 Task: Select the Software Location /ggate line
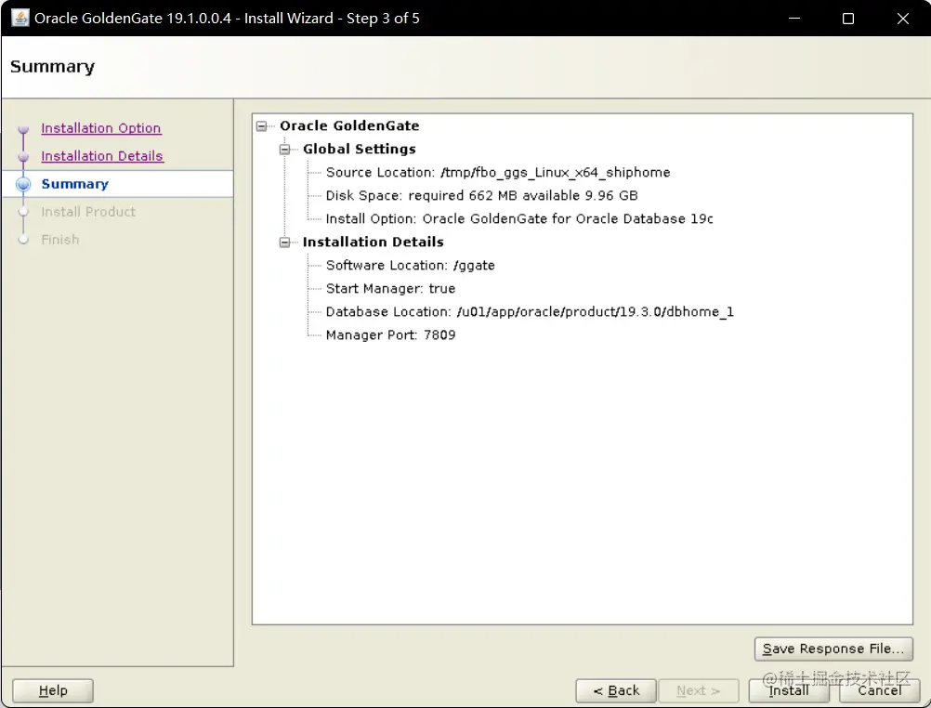coord(410,265)
